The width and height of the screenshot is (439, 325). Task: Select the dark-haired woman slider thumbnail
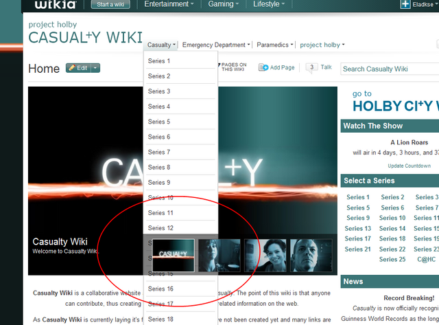pyautogui.click(x=219, y=255)
